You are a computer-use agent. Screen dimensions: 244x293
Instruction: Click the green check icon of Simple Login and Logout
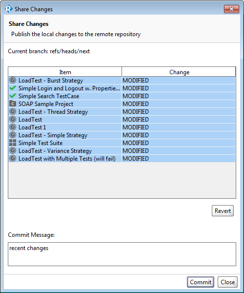click(13, 88)
